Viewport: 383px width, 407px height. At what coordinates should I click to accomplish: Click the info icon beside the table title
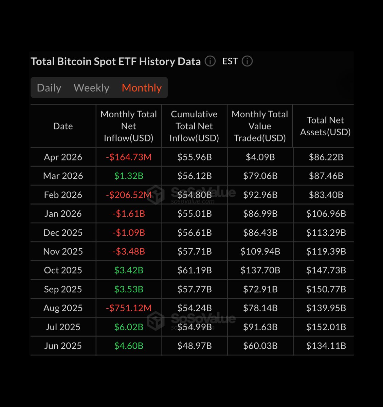tap(210, 61)
